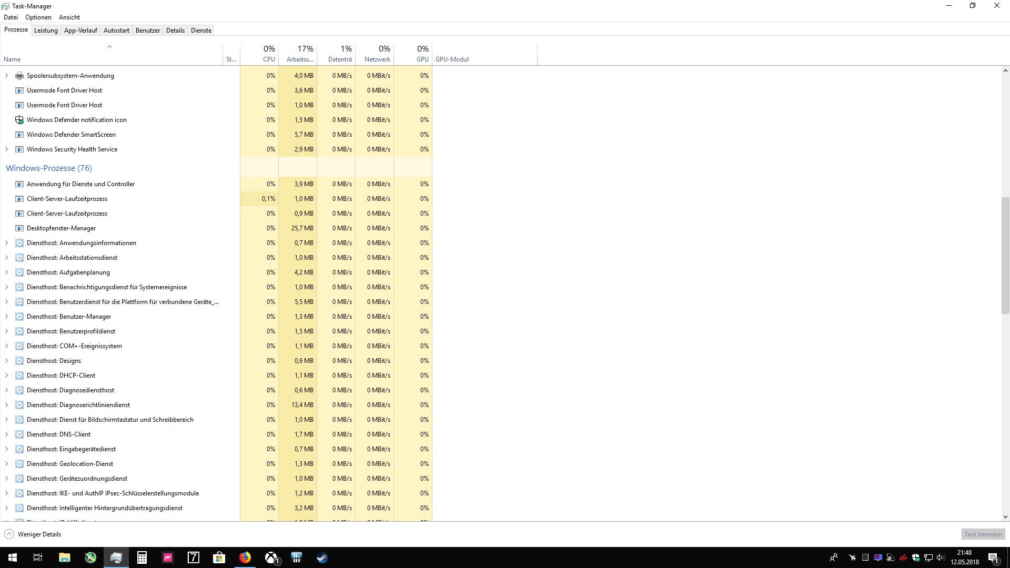Open Steam from the taskbar
The width and height of the screenshot is (1010, 568).
[x=322, y=557]
